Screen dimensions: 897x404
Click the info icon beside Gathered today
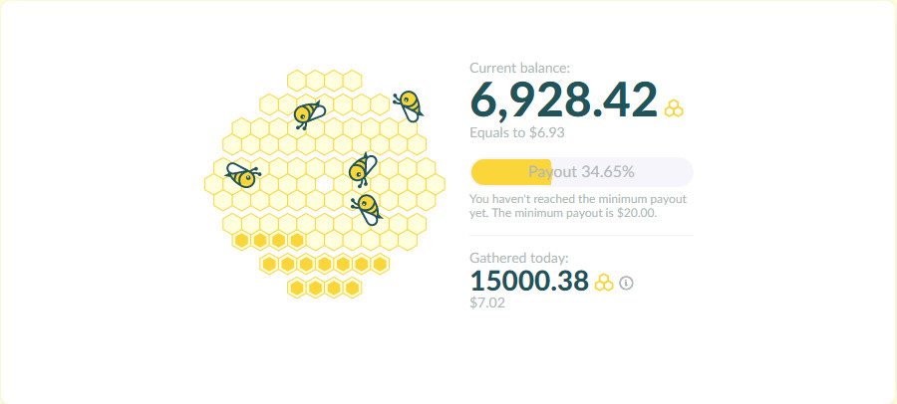pyautogui.click(x=627, y=283)
